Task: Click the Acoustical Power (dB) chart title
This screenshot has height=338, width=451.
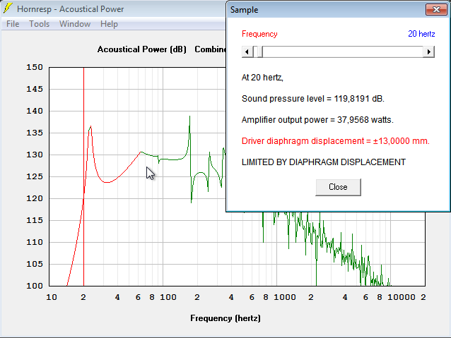Action: click(x=142, y=49)
